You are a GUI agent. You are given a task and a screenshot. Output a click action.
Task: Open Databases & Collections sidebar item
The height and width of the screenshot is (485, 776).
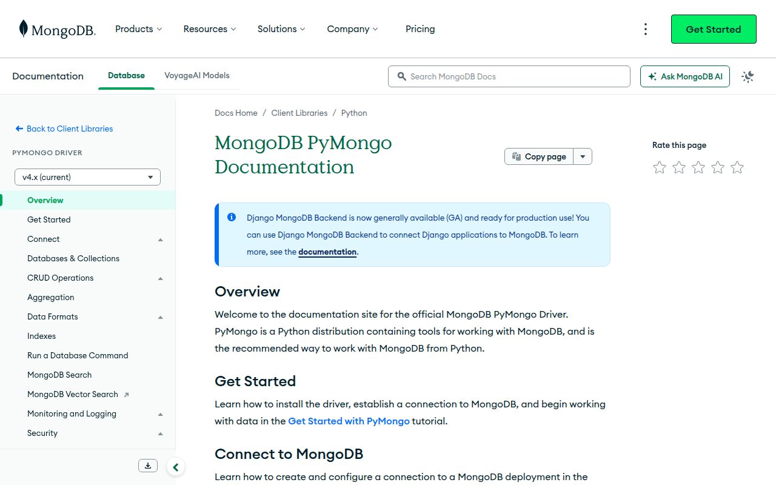coord(88,258)
